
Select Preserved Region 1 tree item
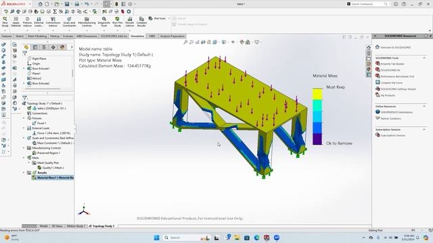(46, 153)
